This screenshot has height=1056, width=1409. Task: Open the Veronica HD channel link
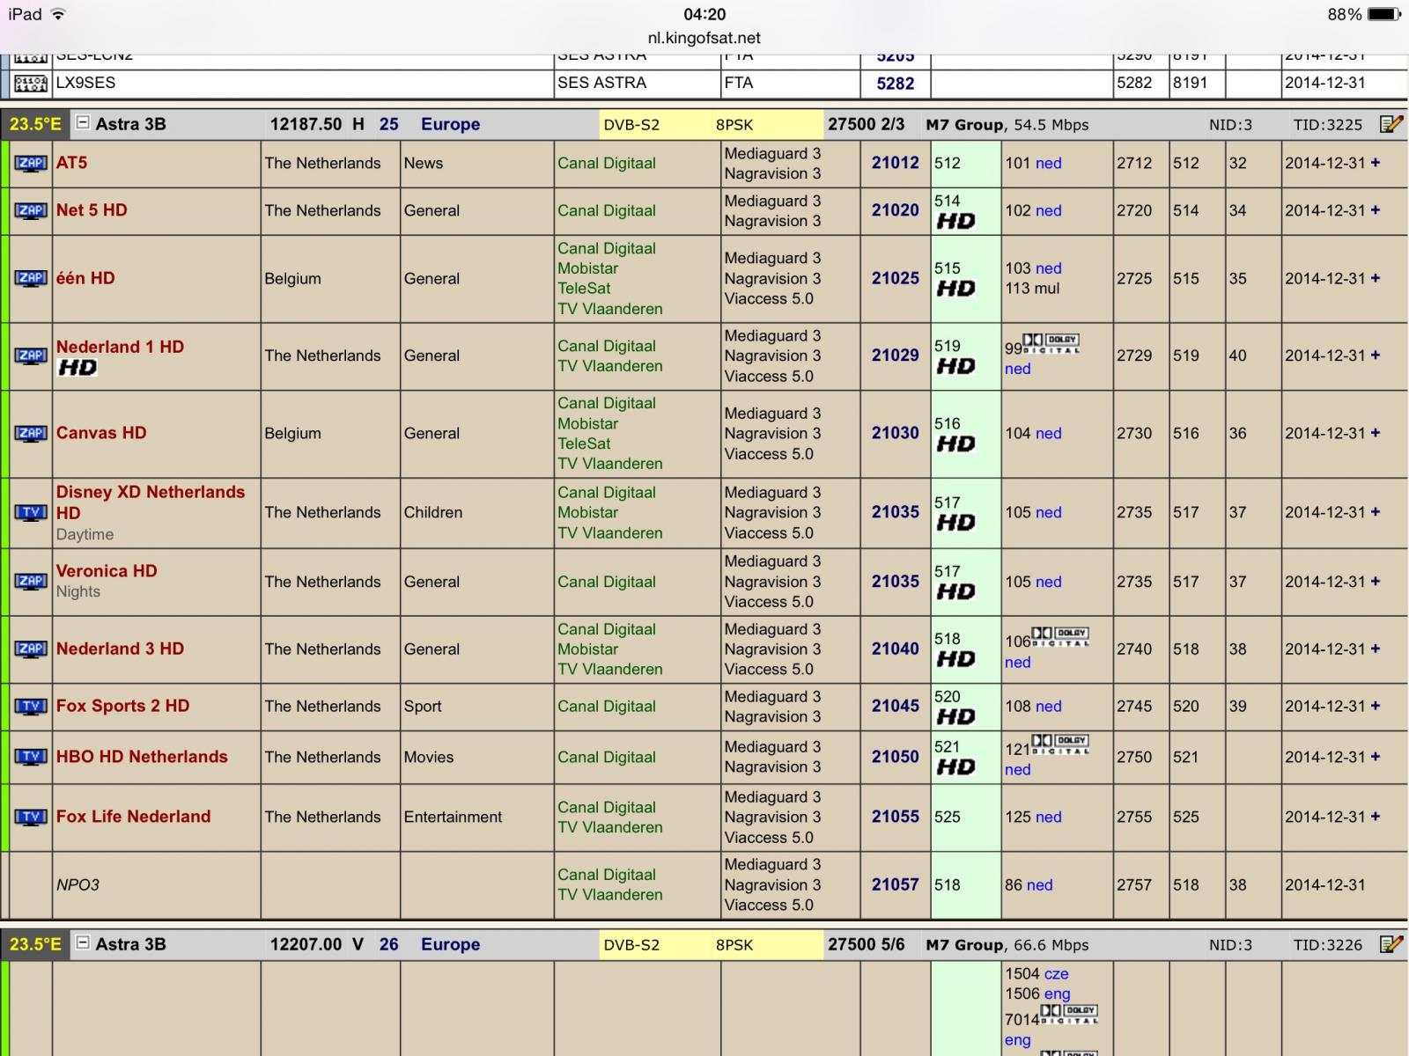point(107,571)
